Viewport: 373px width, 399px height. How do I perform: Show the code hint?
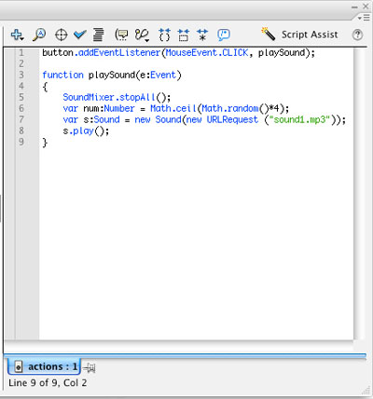point(121,34)
